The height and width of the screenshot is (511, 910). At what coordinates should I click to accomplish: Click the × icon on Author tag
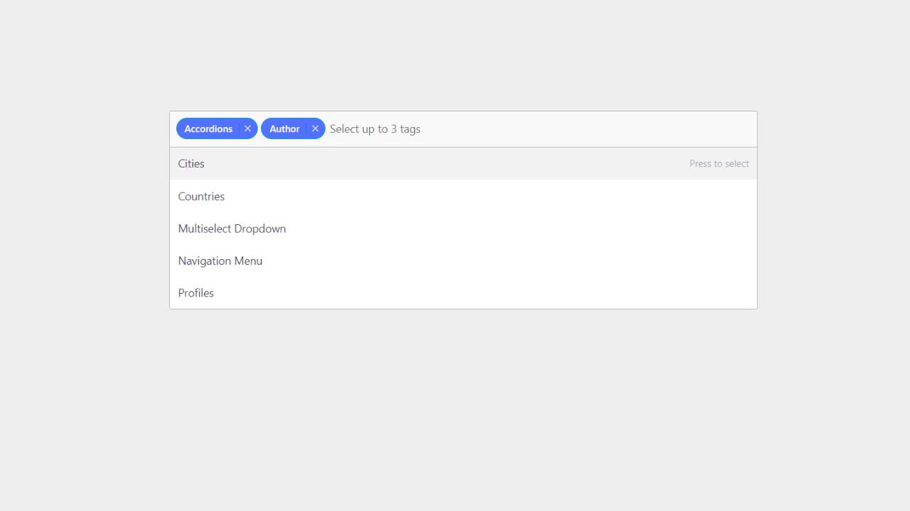tap(315, 128)
